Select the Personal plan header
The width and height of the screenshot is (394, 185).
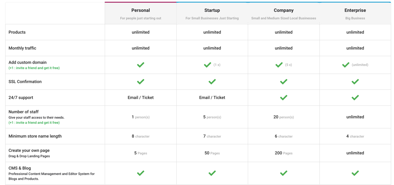click(141, 14)
